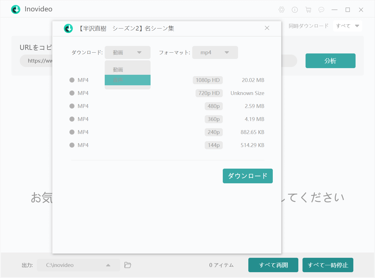Click the Unknown Size label
This screenshot has width=375, height=278.
(247, 93)
